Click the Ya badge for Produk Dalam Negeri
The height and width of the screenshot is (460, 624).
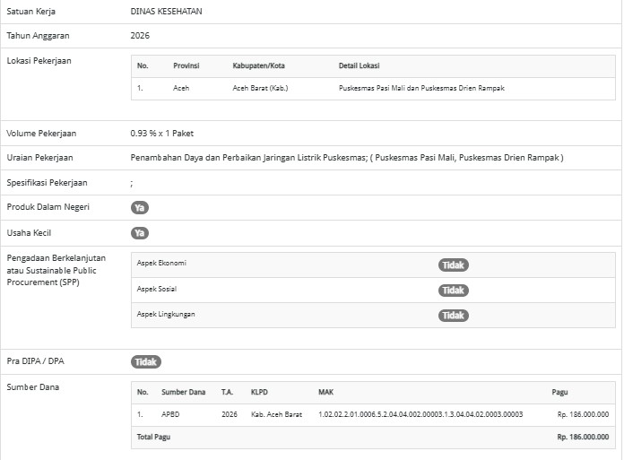[139, 208]
